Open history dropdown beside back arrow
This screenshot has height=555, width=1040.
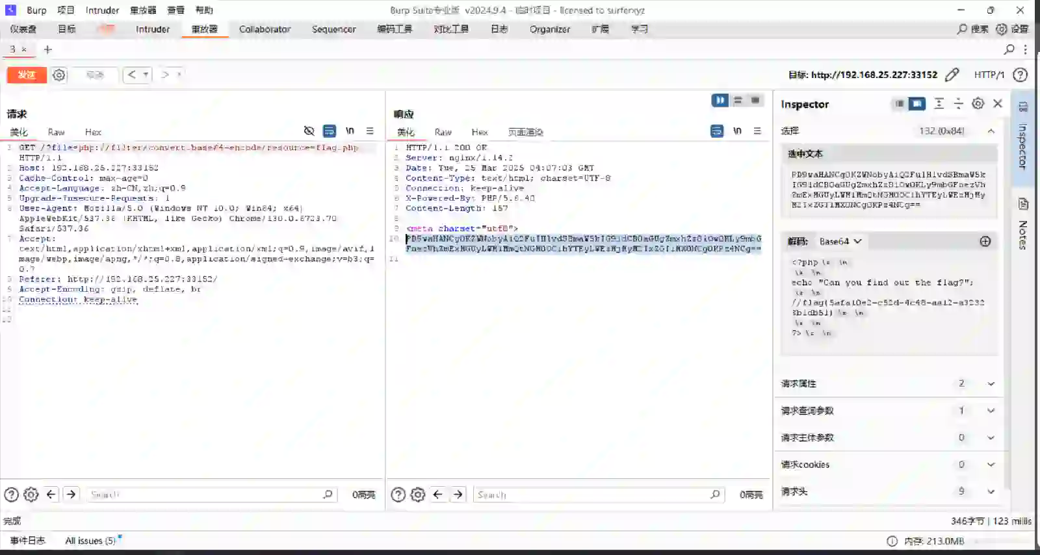tap(146, 75)
